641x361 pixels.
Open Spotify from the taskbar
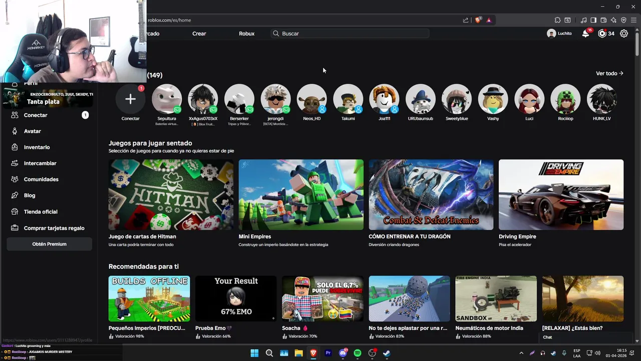coord(358,353)
